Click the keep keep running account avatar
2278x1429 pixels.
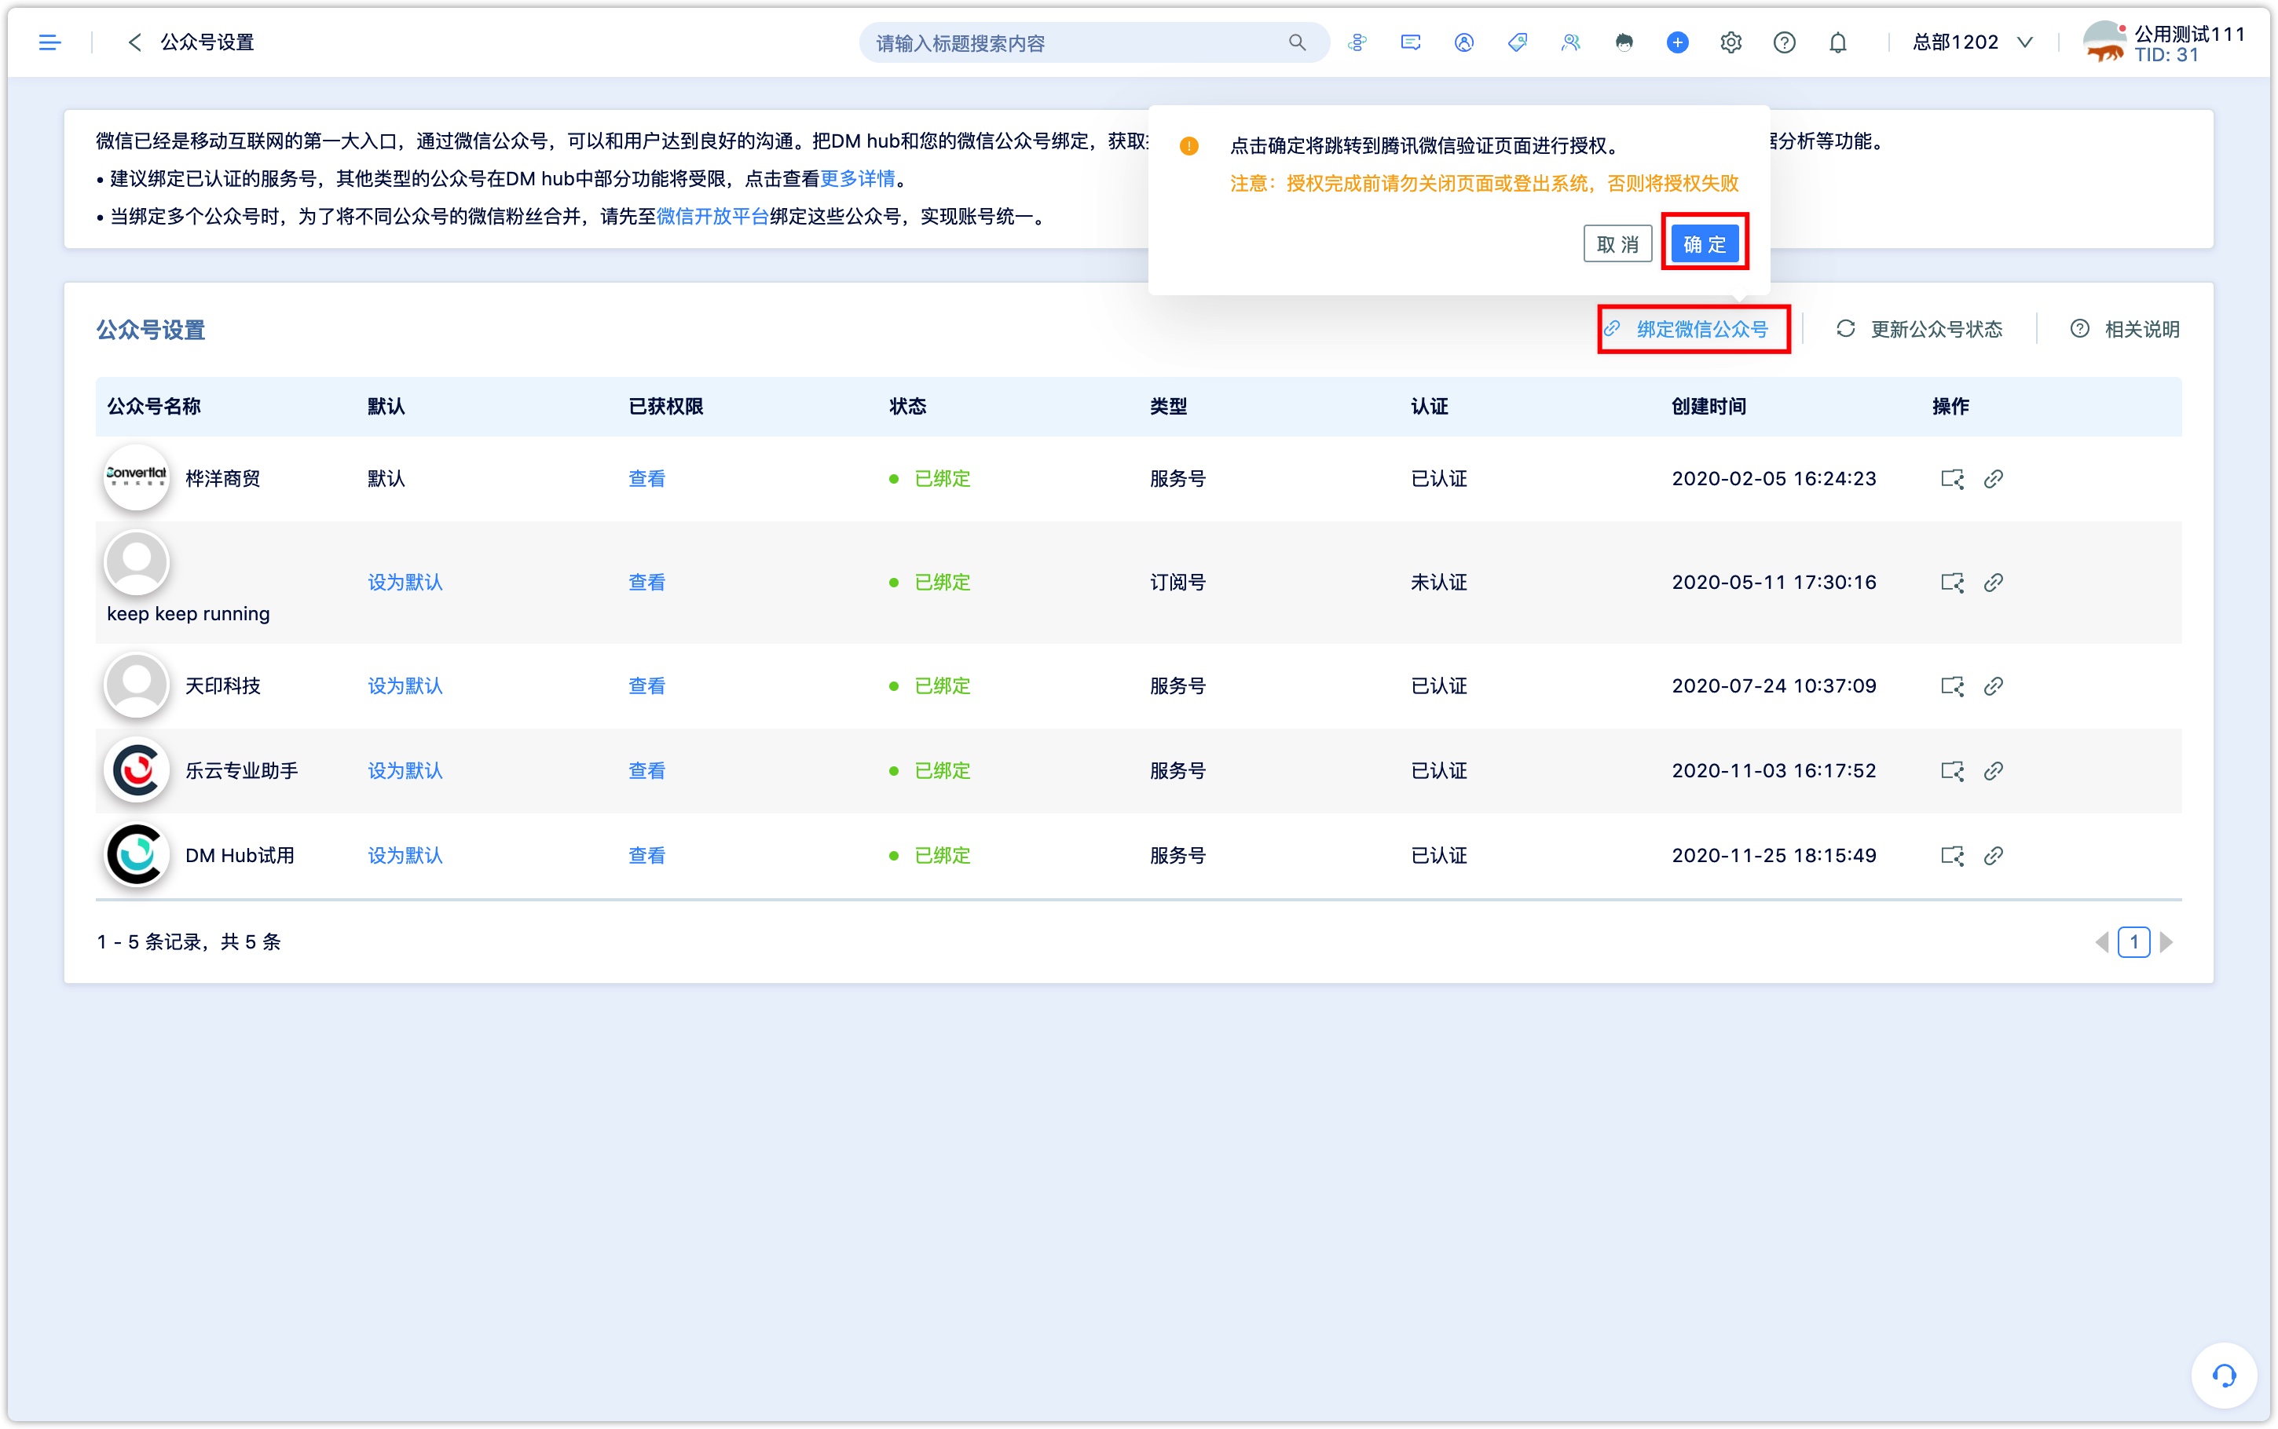point(136,562)
